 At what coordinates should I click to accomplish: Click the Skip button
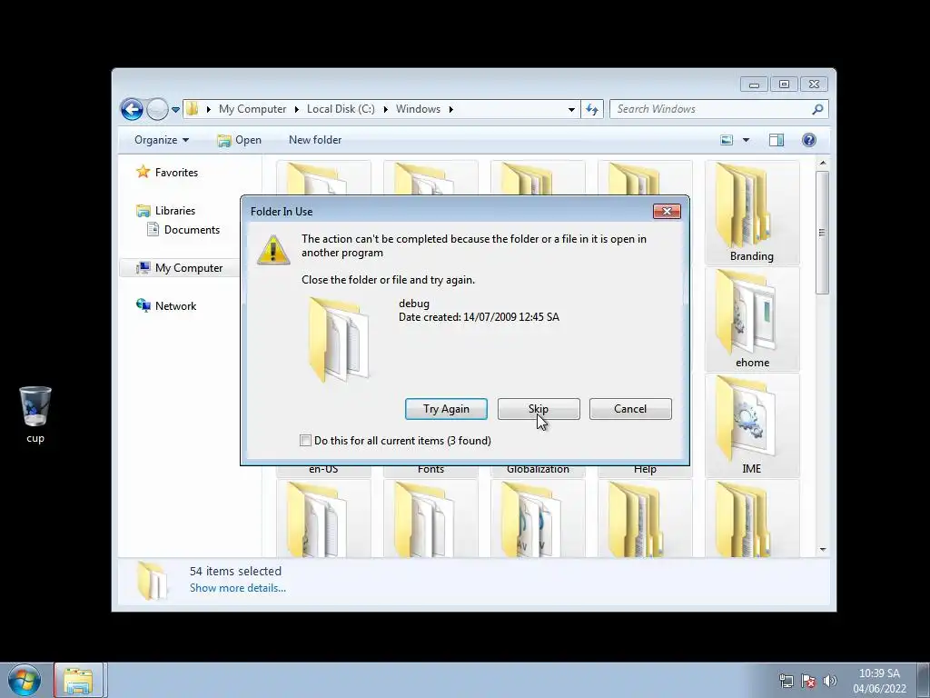click(x=539, y=409)
